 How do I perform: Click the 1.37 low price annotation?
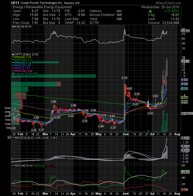(x=113, y=128)
